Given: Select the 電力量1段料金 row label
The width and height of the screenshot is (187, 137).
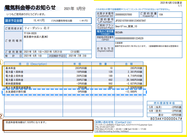Looking at the screenshot, I should coord(14,72).
